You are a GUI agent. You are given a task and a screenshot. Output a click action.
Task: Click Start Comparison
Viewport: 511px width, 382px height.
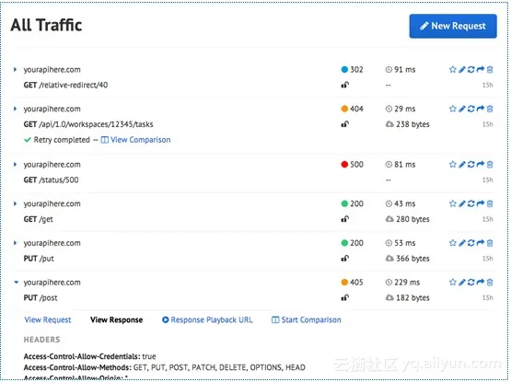tap(307, 320)
